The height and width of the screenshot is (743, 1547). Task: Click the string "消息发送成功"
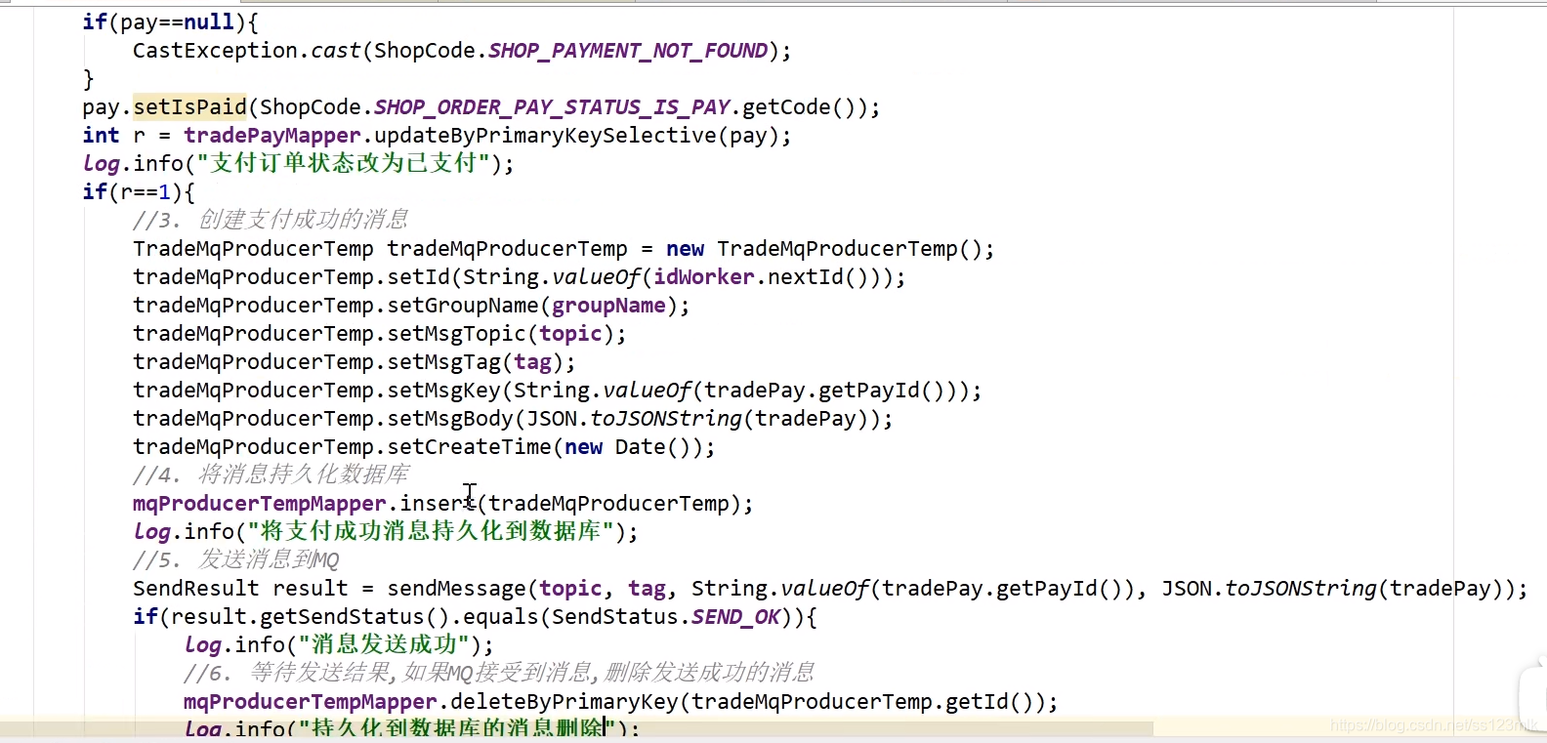[x=385, y=644]
